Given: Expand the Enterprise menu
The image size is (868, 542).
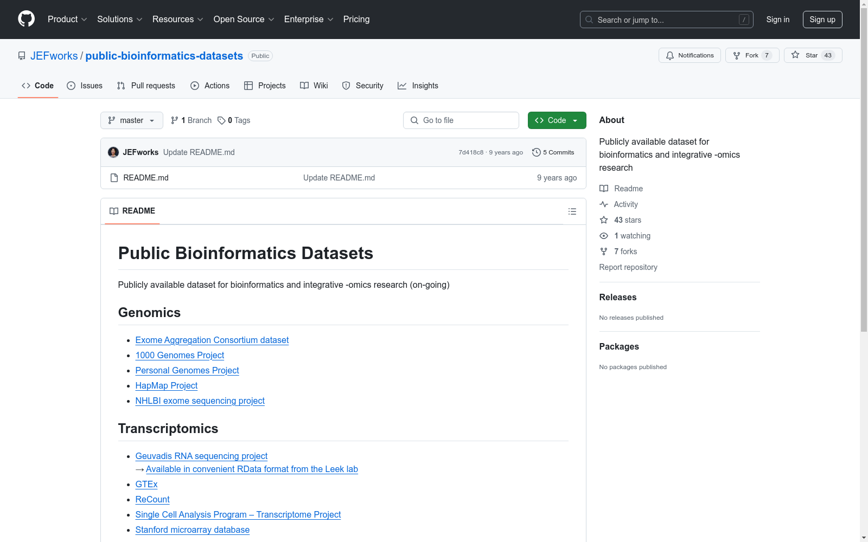Looking at the screenshot, I should 309,20.
